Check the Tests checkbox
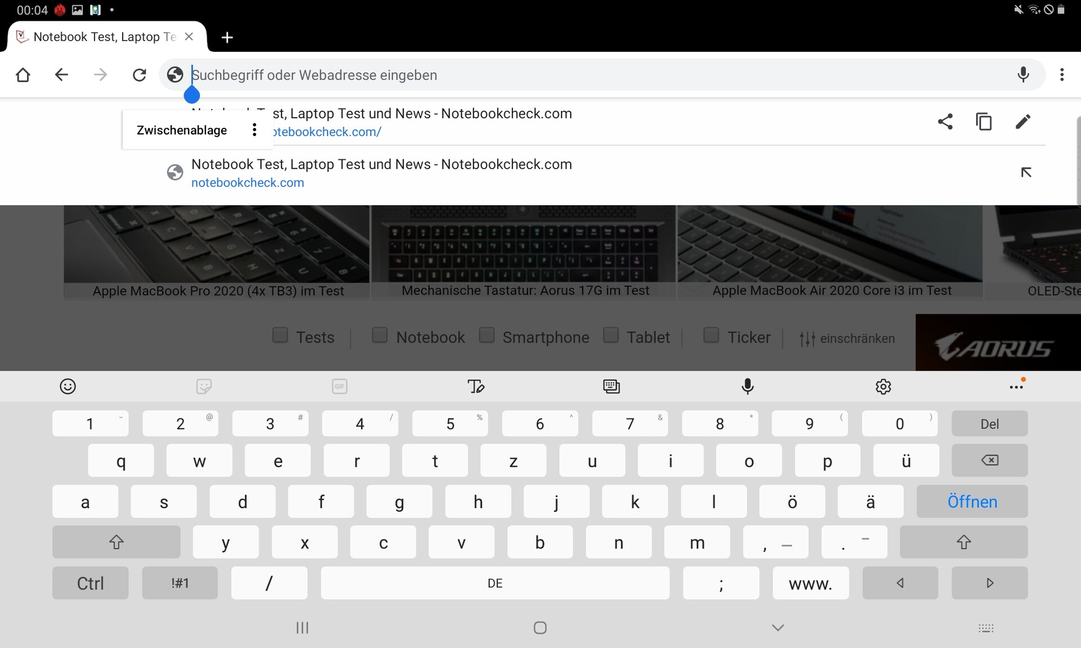This screenshot has width=1081, height=648. pos(280,335)
